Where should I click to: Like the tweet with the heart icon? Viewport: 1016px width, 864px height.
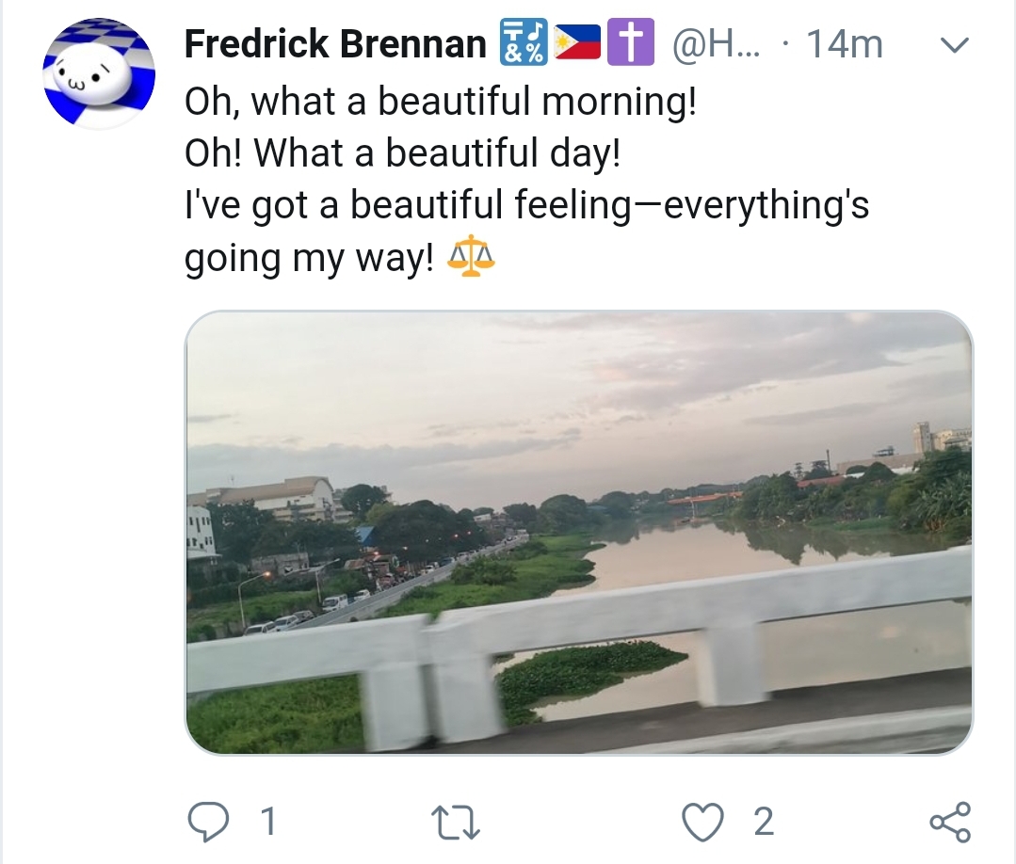703,822
